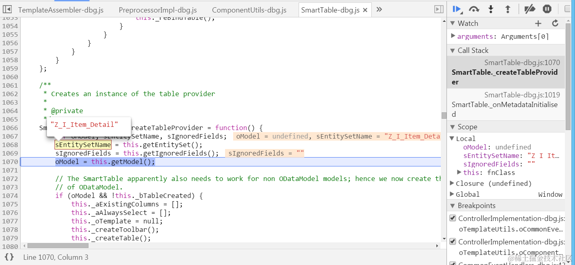Viewport: 575px width, 265px height.
Task: Click the Window value in Global scope
Action: pyautogui.click(x=550, y=194)
